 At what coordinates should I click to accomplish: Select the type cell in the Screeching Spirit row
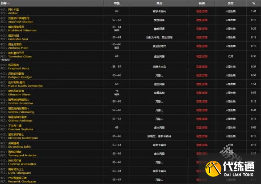tap(231, 145)
